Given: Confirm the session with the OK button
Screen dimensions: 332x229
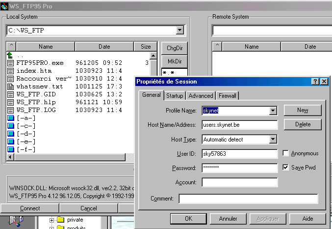Looking at the screenshot, I should coord(188,219).
